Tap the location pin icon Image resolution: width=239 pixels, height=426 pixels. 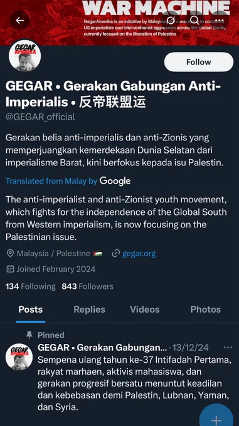point(10,254)
